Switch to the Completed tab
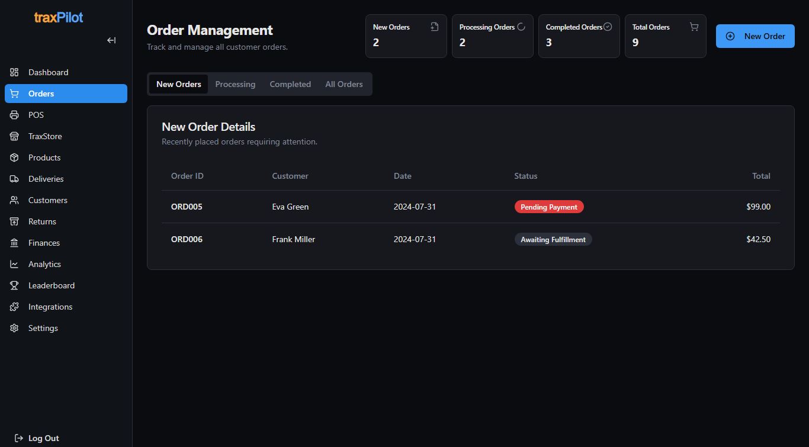The image size is (809, 447). tap(290, 84)
